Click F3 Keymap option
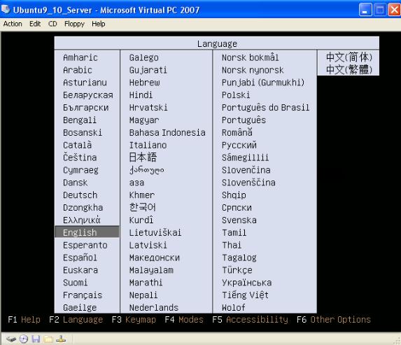The width and height of the screenshot is (401, 345). [134, 319]
